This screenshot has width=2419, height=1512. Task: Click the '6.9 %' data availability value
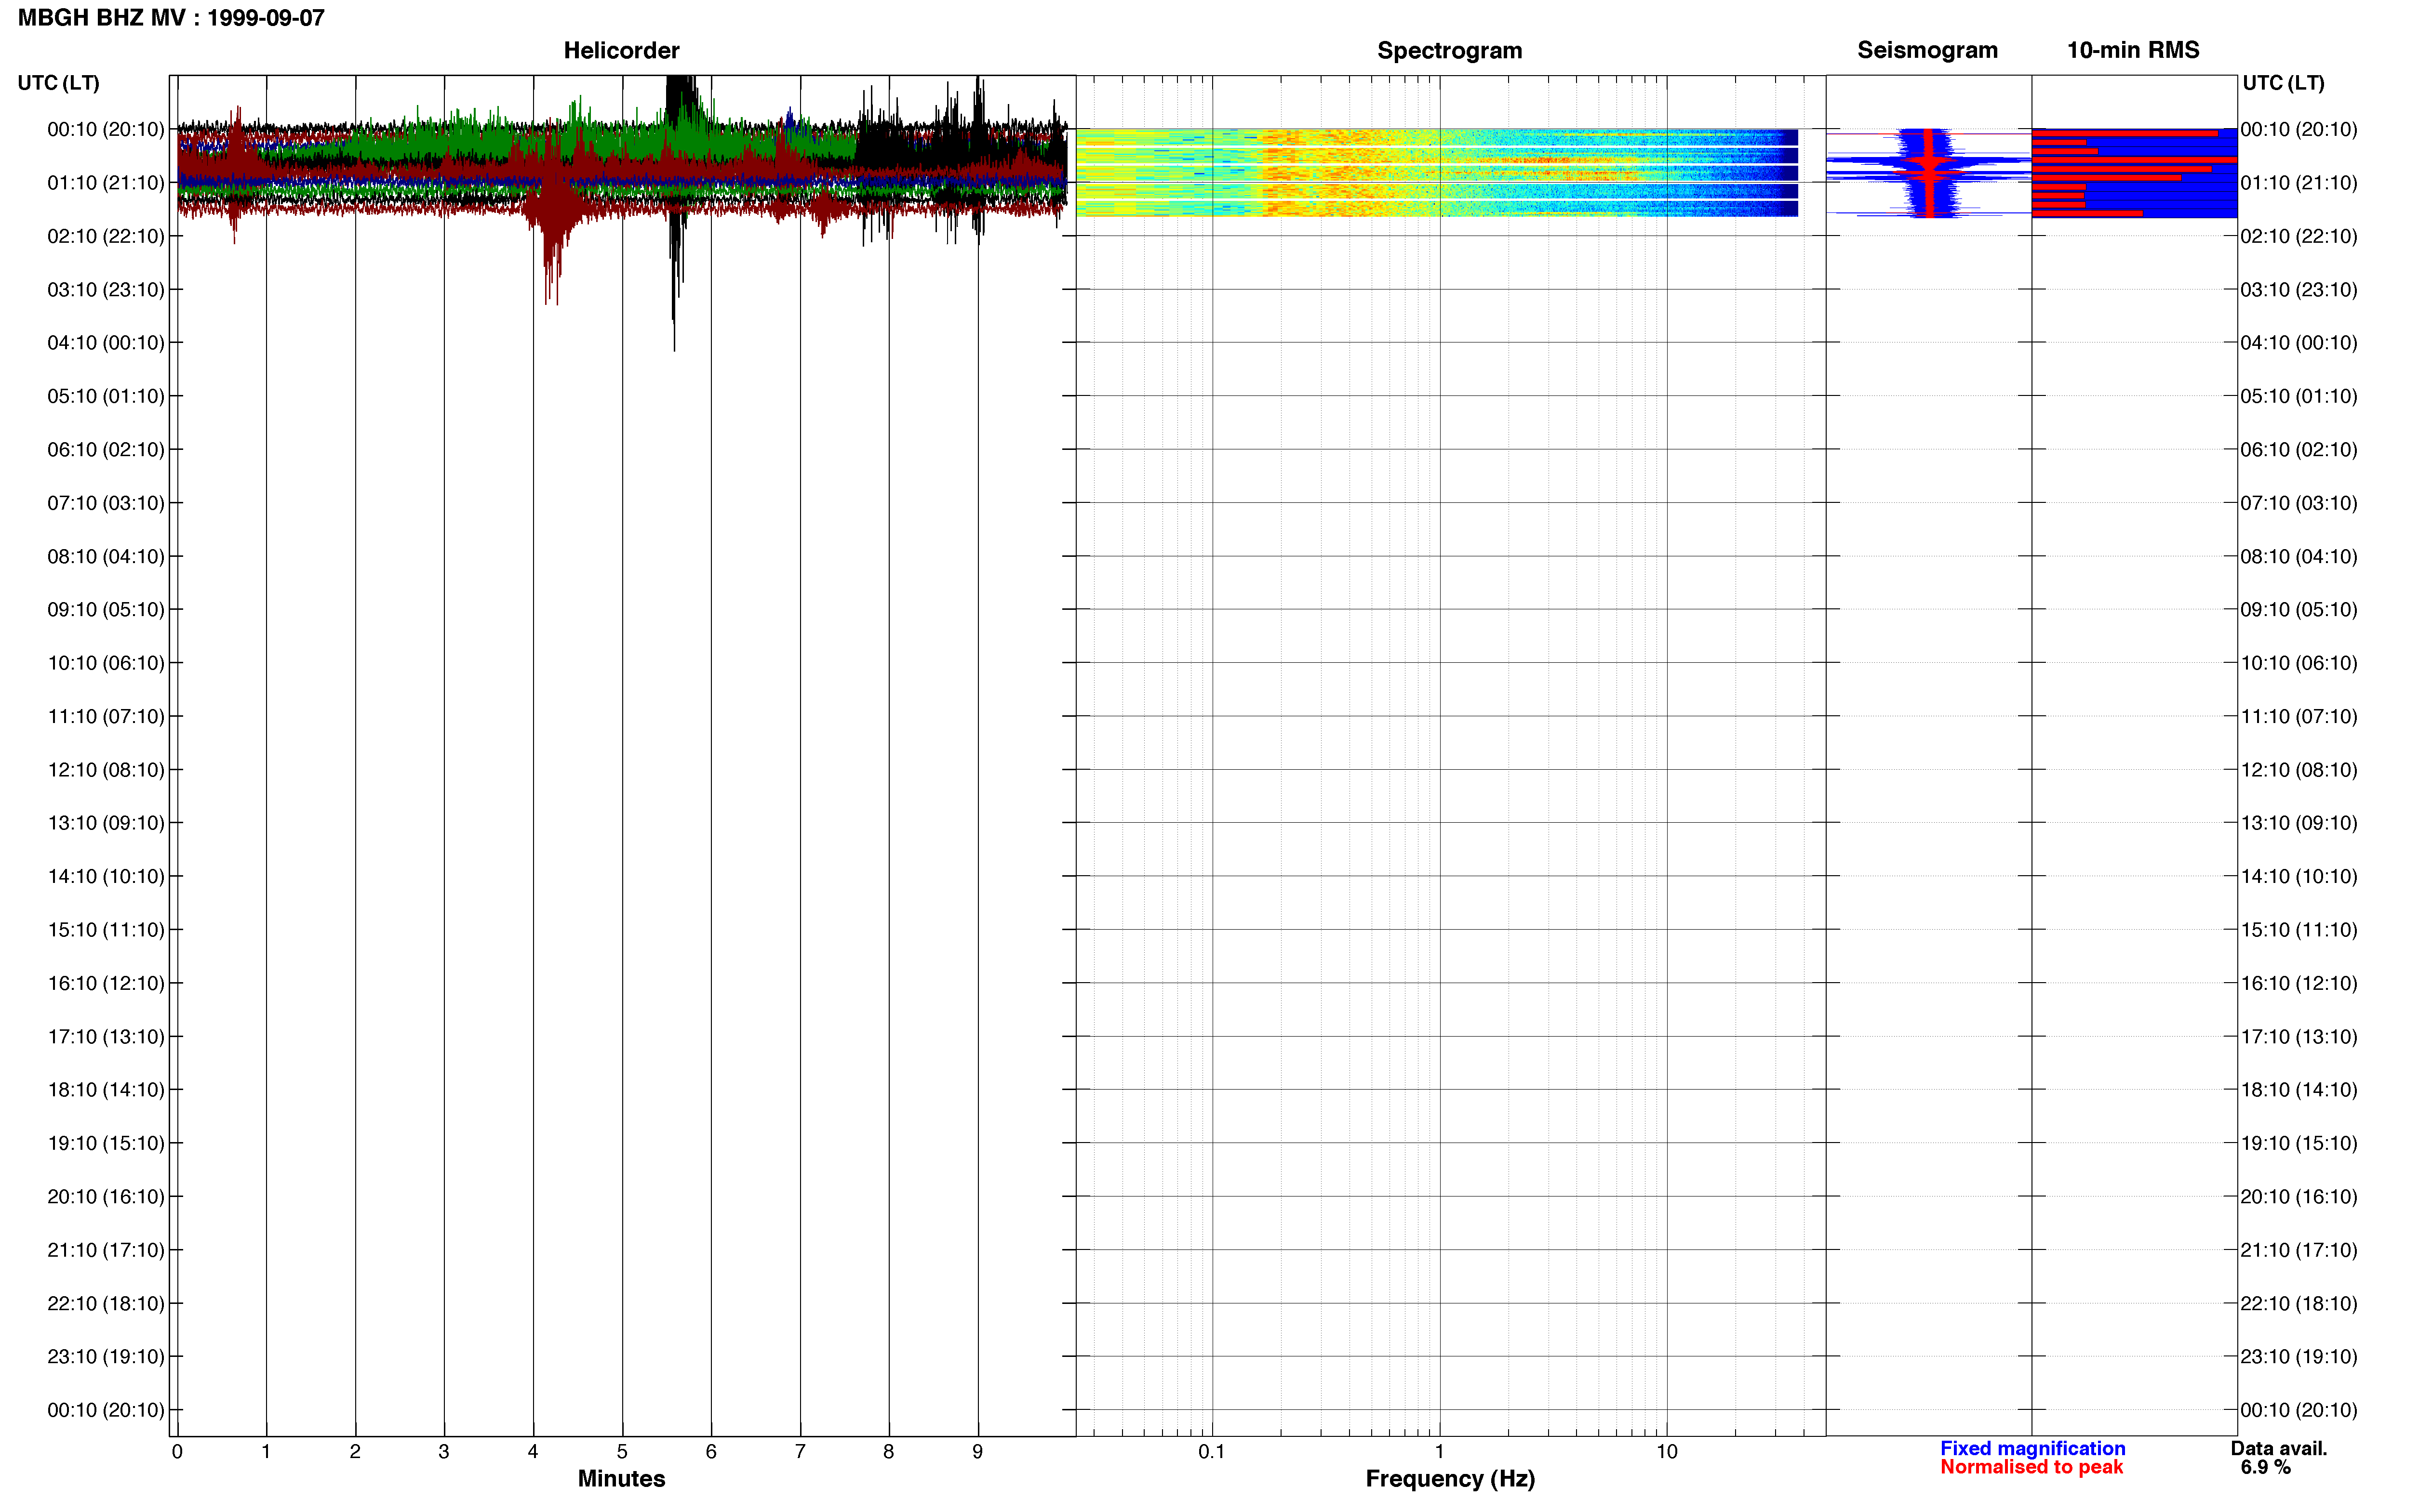click(2266, 1467)
